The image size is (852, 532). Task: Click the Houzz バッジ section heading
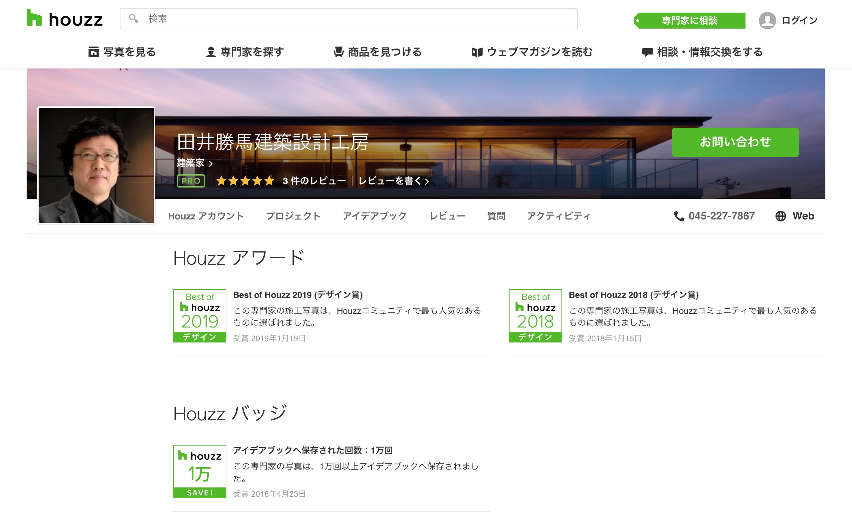[230, 413]
